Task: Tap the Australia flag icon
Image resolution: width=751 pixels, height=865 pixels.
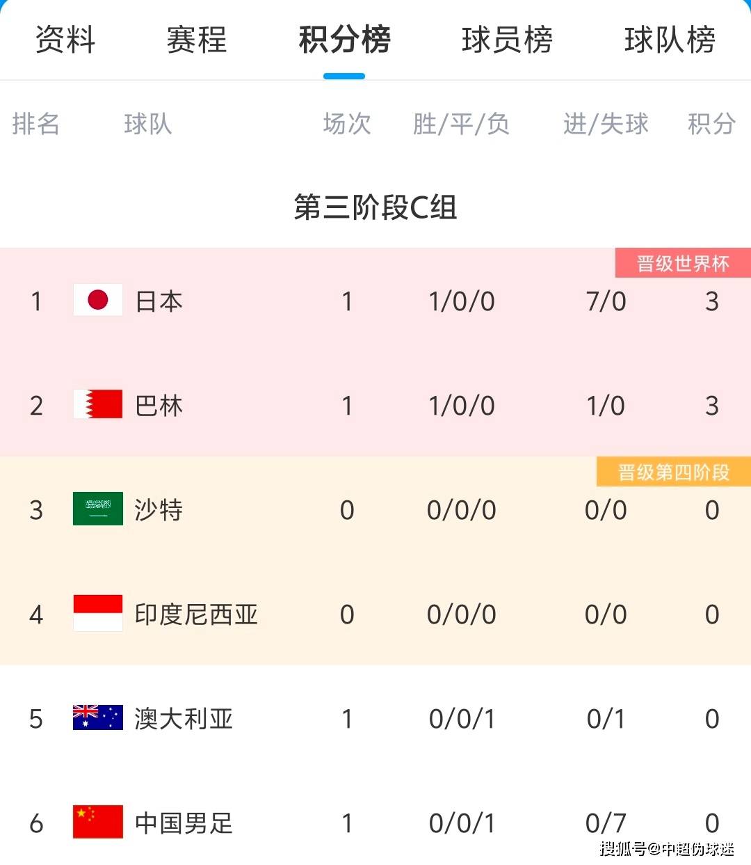Action: point(98,717)
